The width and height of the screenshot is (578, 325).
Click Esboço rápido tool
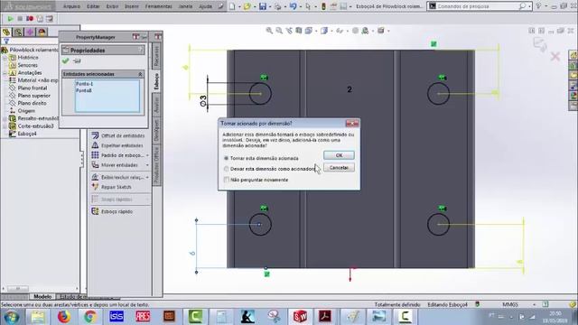tap(112, 211)
